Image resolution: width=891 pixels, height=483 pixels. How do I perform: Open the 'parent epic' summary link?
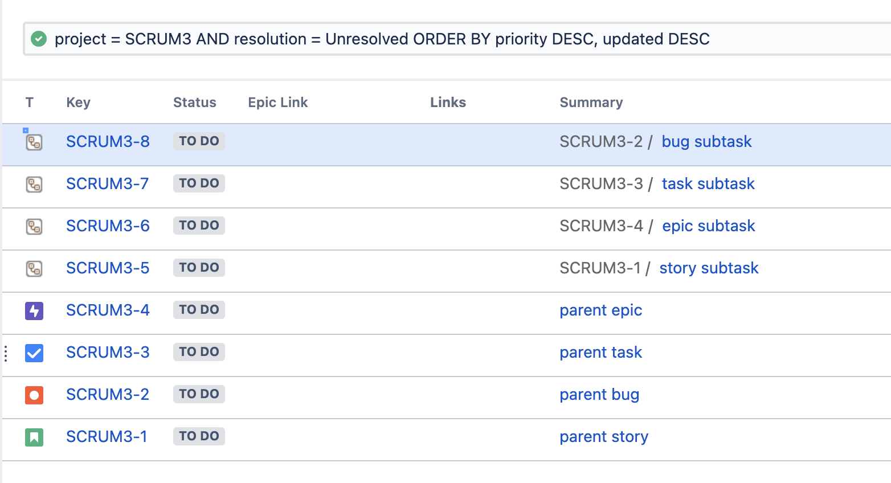pyautogui.click(x=600, y=310)
